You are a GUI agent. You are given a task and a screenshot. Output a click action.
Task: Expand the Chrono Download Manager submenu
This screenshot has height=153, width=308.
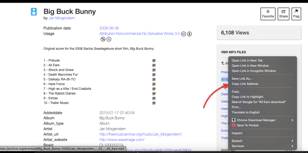pos(262,120)
